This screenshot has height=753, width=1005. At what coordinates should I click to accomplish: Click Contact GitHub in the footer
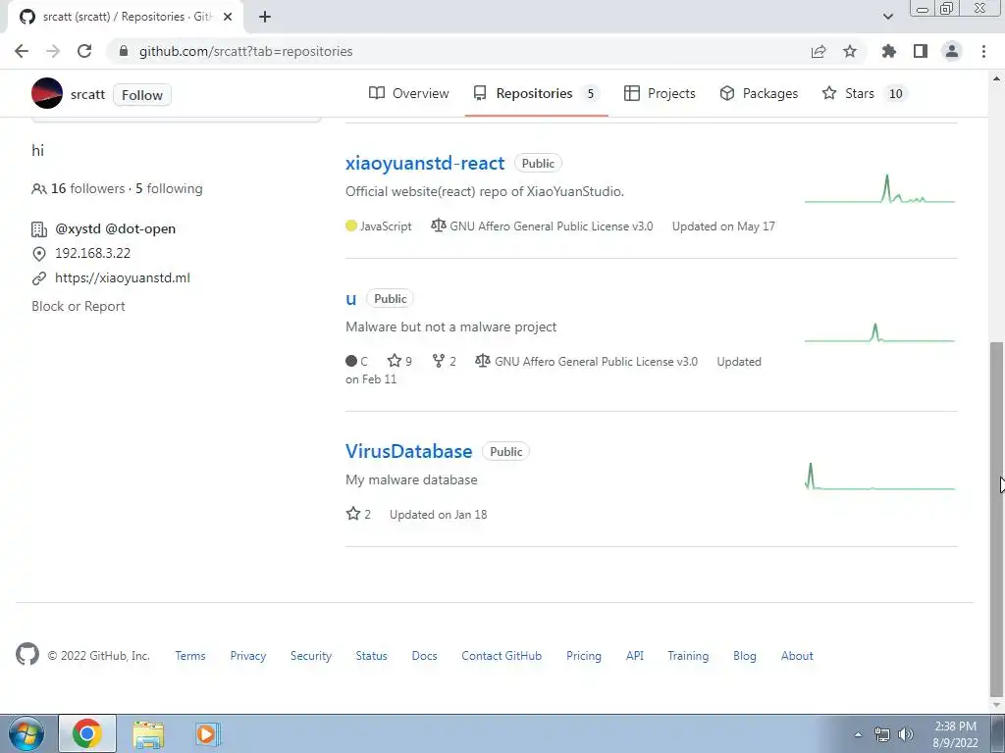[x=502, y=656]
